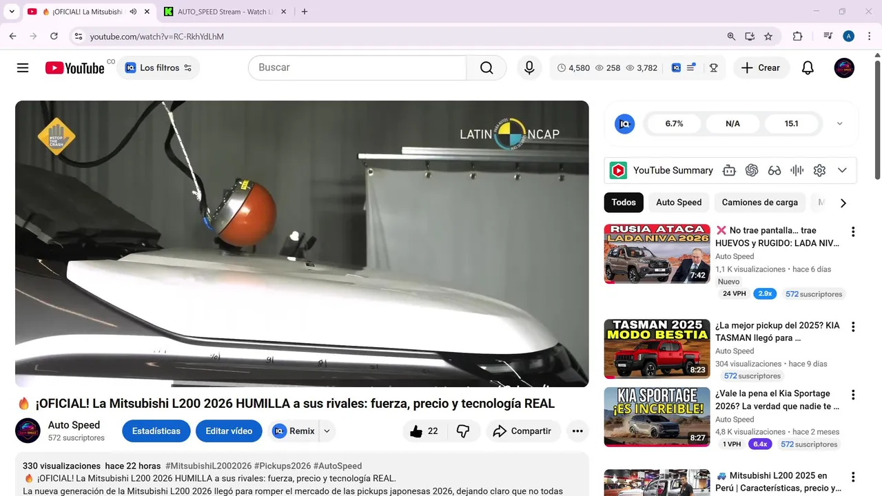Open notifications bell

[x=808, y=68]
